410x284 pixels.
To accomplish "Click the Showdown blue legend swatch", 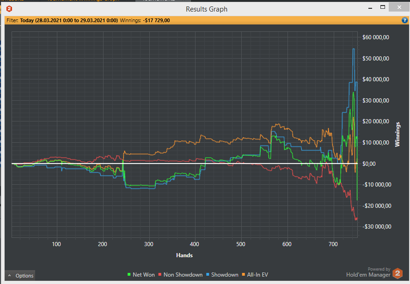I will click(208, 275).
